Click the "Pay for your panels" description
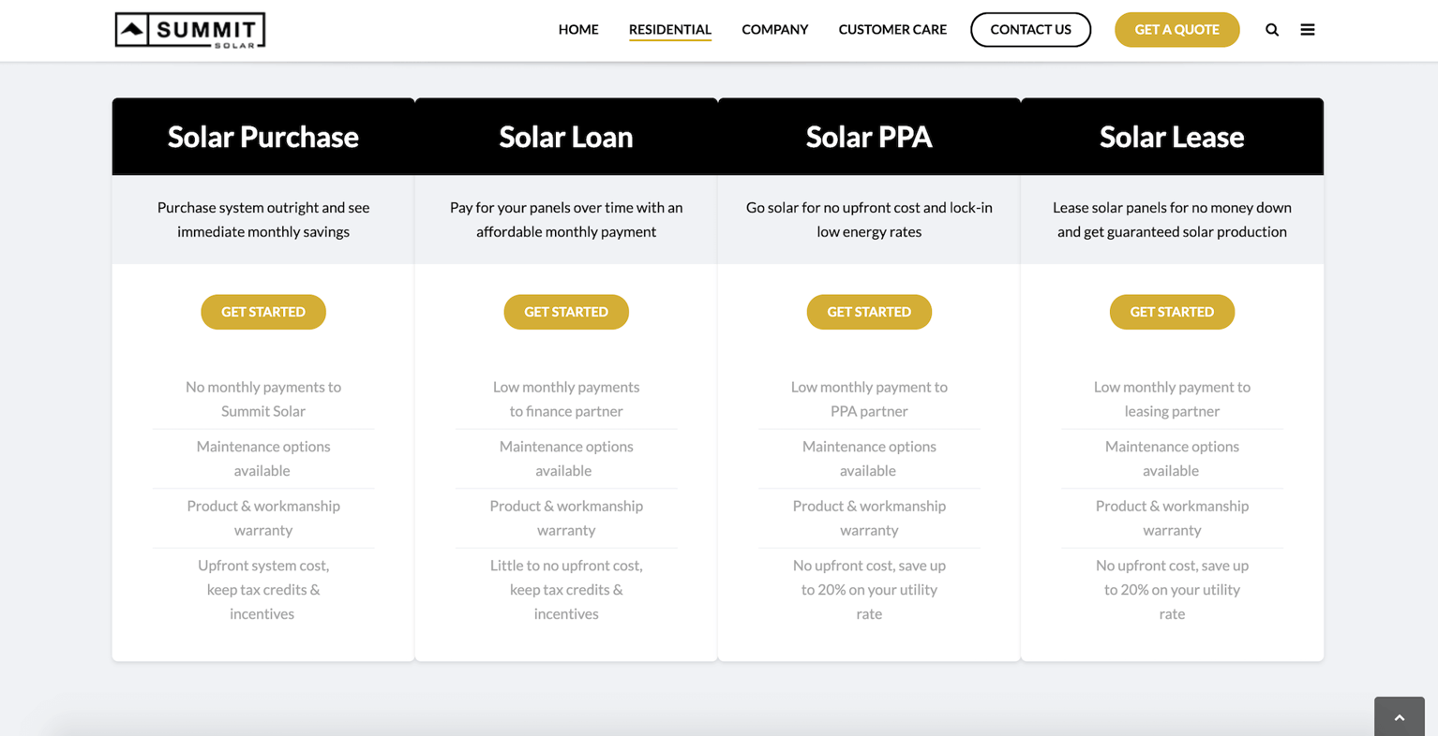The width and height of the screenshot is (1438, 736). pos(566,219)
